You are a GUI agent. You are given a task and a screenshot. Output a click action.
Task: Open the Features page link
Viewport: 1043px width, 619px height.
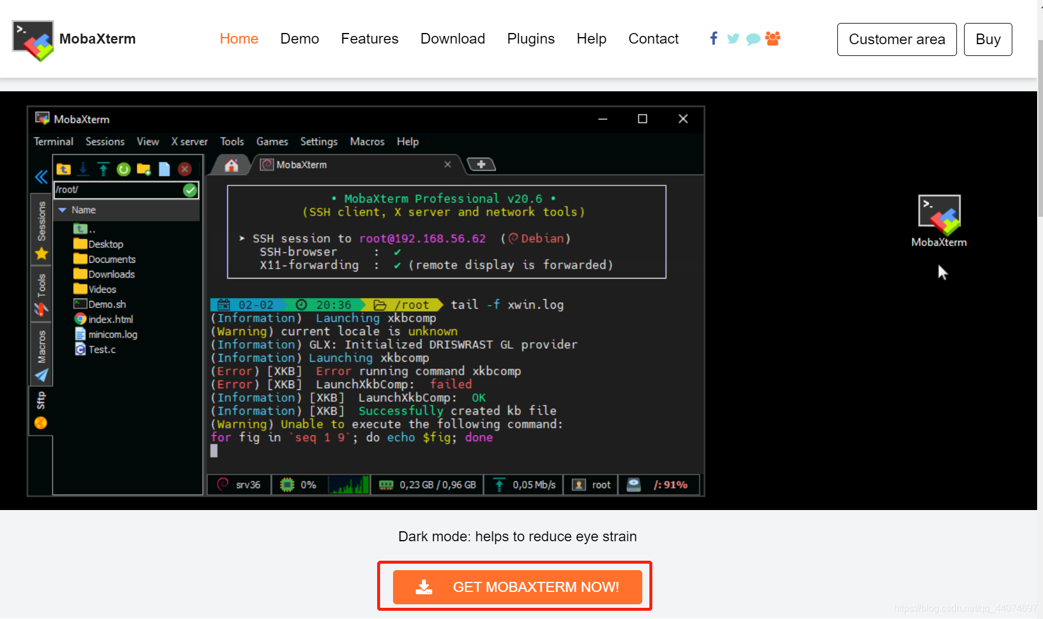pyautogui.click(x=369, y=39)
